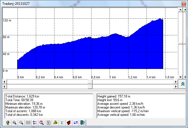Zoom in with the magnifier plus icon
Image resolution: width=188 pixels, height=128 pixels.
(14, 123)
